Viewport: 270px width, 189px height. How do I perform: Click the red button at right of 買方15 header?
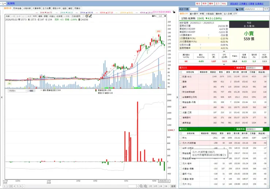265,68
